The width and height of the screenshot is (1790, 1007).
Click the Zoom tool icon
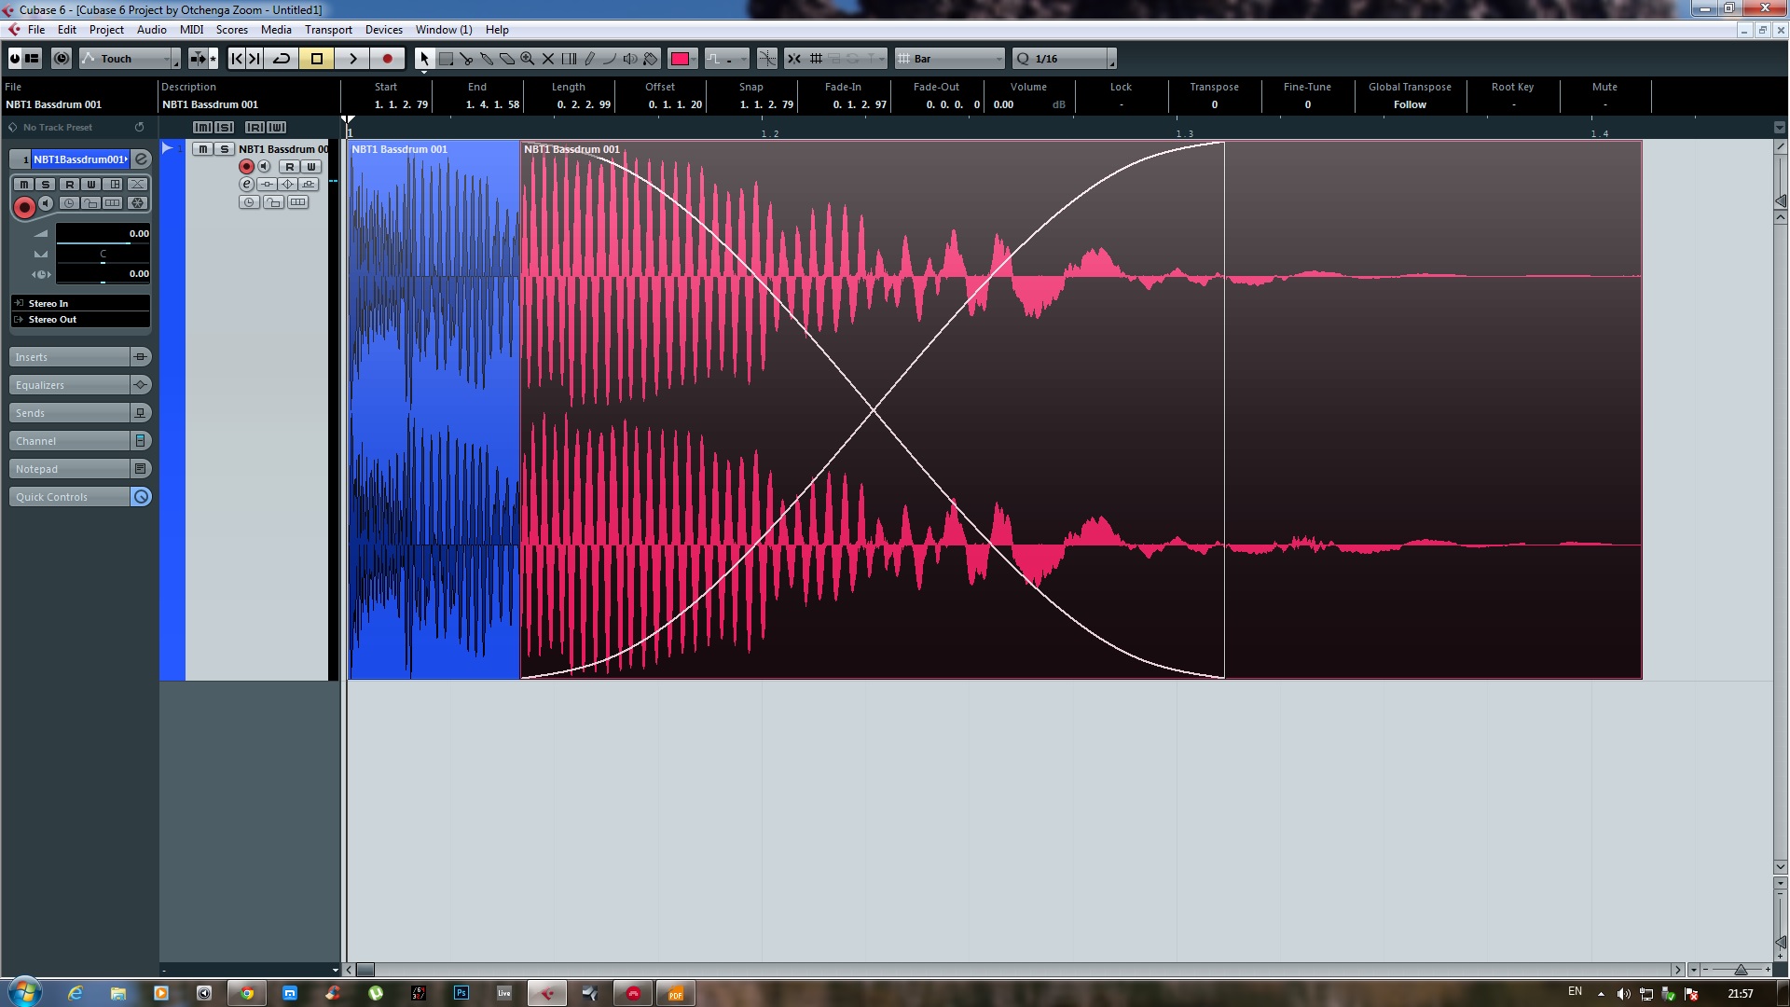coord(528,58)
